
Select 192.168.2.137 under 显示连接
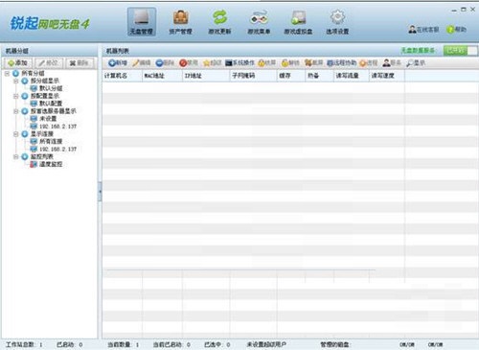click(57, 149)
